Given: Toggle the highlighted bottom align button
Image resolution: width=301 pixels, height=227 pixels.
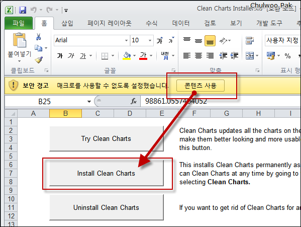Looking at the screenshot, I should (x=210, y=41).
